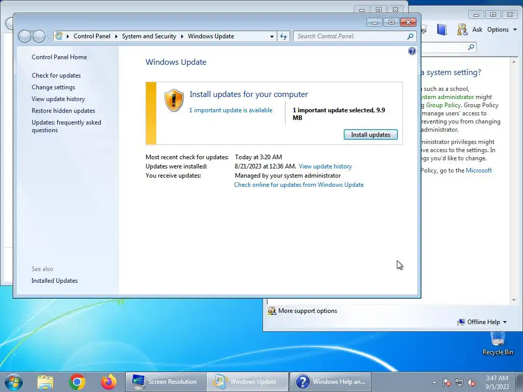Launch Firefox from the taskbar
Image resolution: width=523 pixels, height=392 pixels.
click(x=109, y=382)
